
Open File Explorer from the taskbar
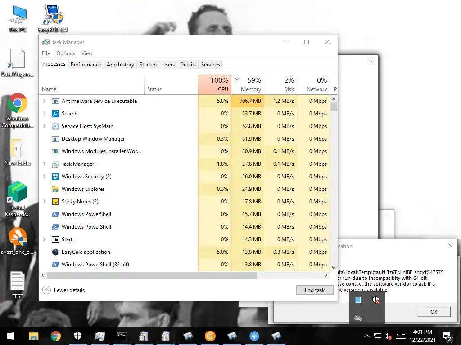[x=33, y=336]
